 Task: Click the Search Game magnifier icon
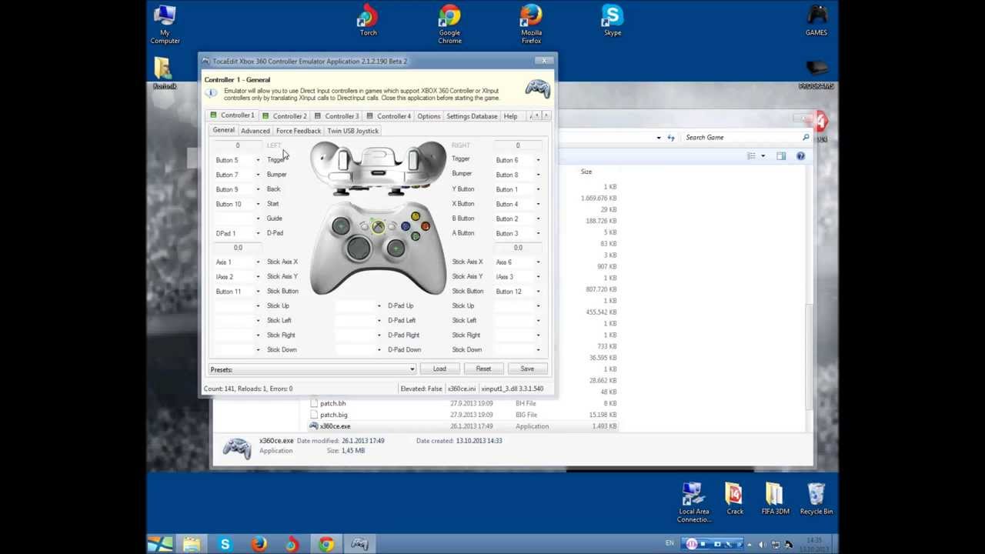coord(806,137)
